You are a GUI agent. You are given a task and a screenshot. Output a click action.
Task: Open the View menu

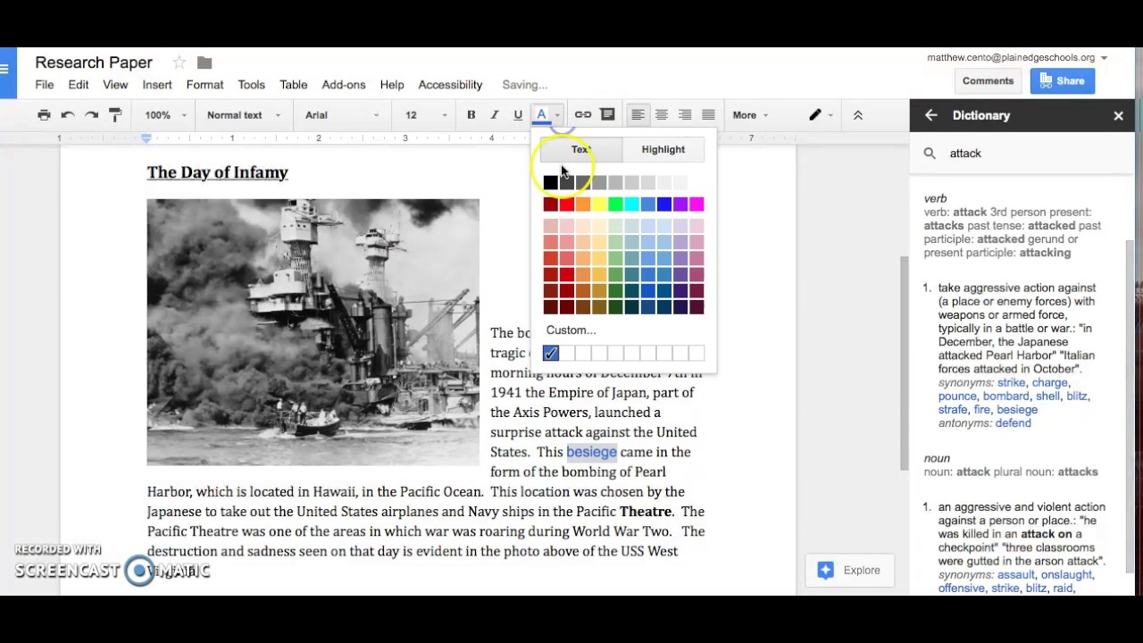[x=115, y=85]
